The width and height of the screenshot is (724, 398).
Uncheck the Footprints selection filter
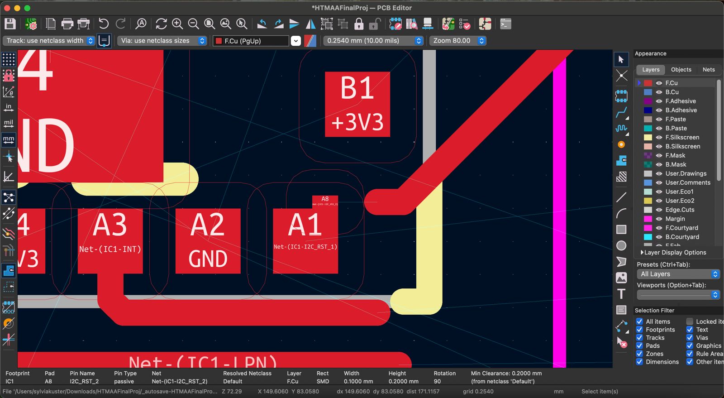coord(639,330)
